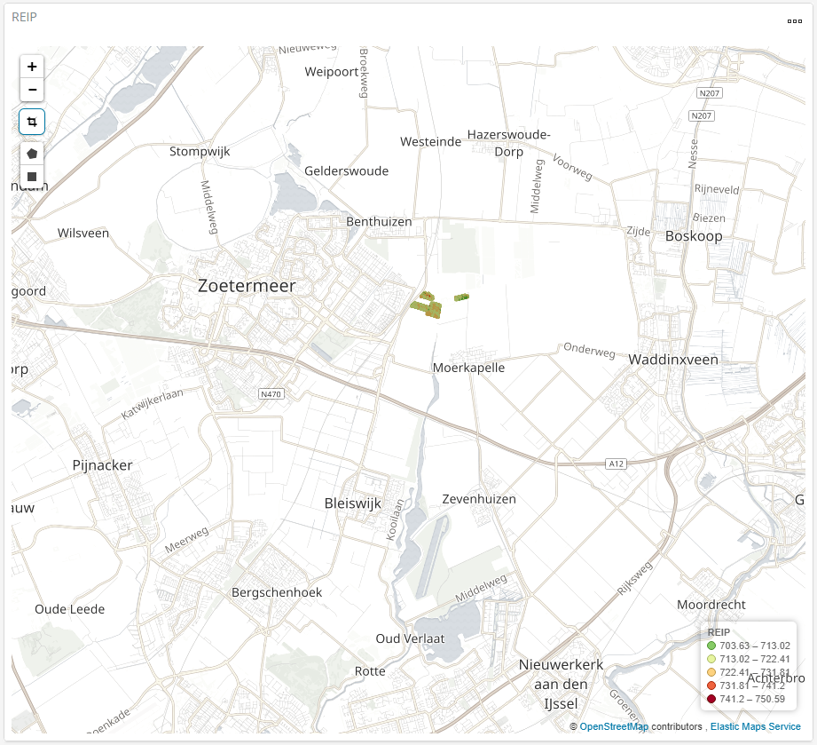Image resolution: width=817 pixels, height=745 pixels.
Task: Click the Bergschenhoek map label
Action: tap(277, 592)
